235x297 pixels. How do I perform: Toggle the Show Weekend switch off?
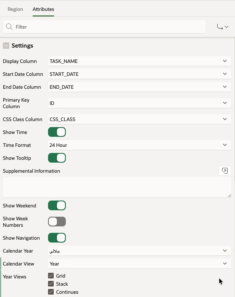tap(57, 205)
